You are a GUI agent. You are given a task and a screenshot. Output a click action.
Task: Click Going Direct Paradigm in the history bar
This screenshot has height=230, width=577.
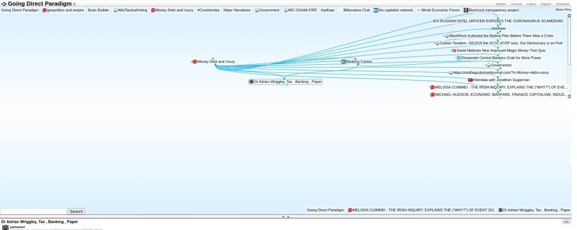tap(325, 210)
